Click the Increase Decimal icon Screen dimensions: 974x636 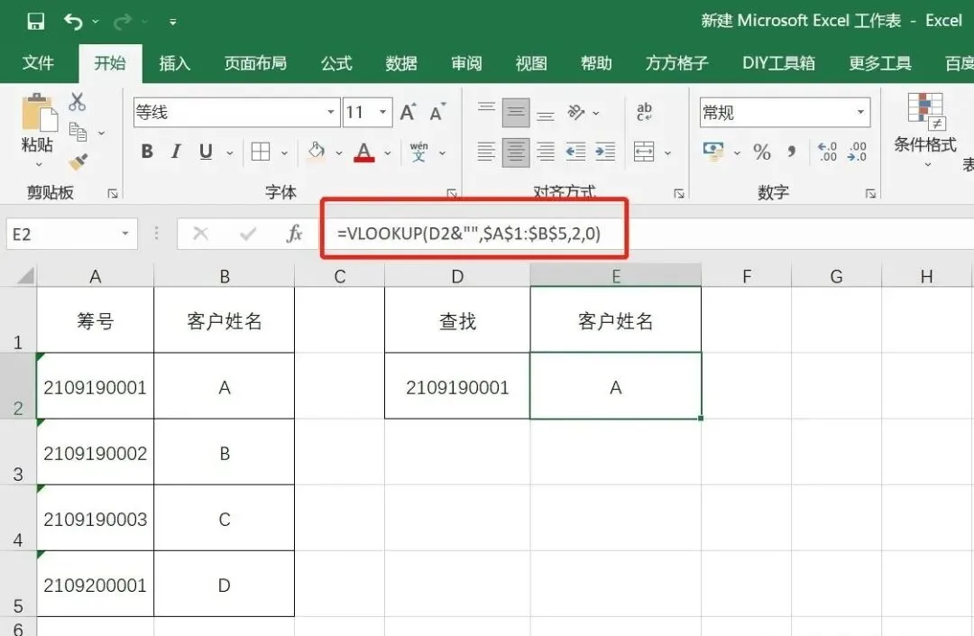click(827, 152)
